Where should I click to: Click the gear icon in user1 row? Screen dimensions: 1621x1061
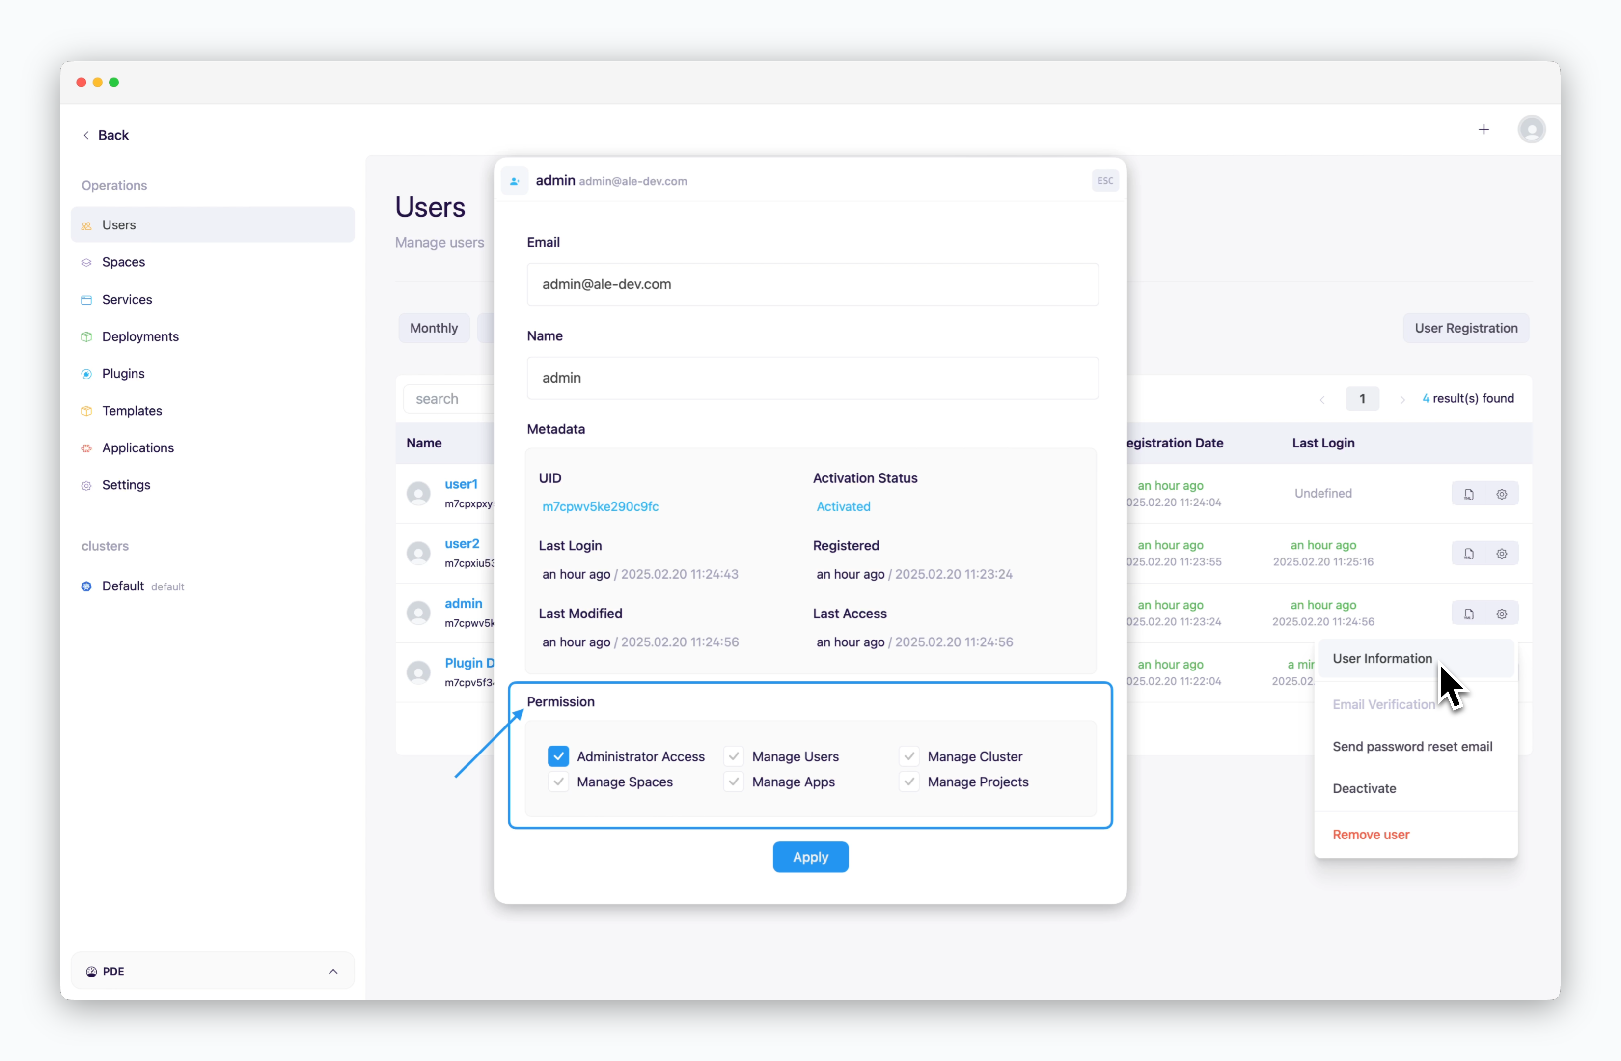[1501, 494]
